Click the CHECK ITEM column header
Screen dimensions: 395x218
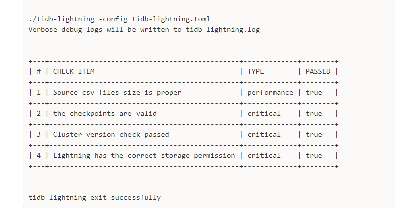[x=74, y=71]
